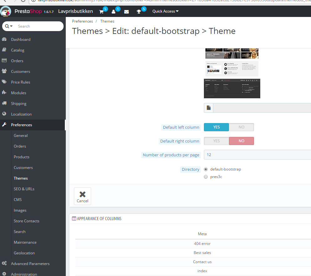Screen dimensions: 311x276
Task: Click the Dashboard gauge icon in sidebar
Action: [4, 39]
